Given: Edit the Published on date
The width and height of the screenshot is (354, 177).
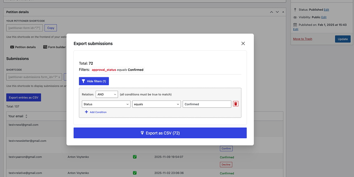Looking at the screenshot, I should click(x=296, y=29).
